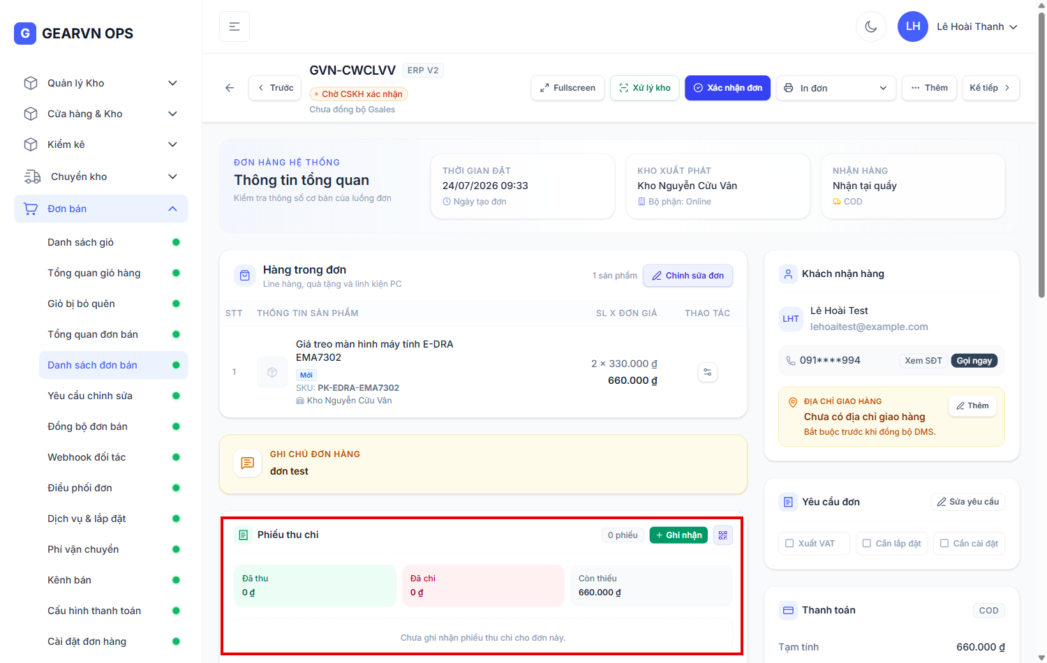
Task: Click the order note message icon
Action: (x=247, y=463)
